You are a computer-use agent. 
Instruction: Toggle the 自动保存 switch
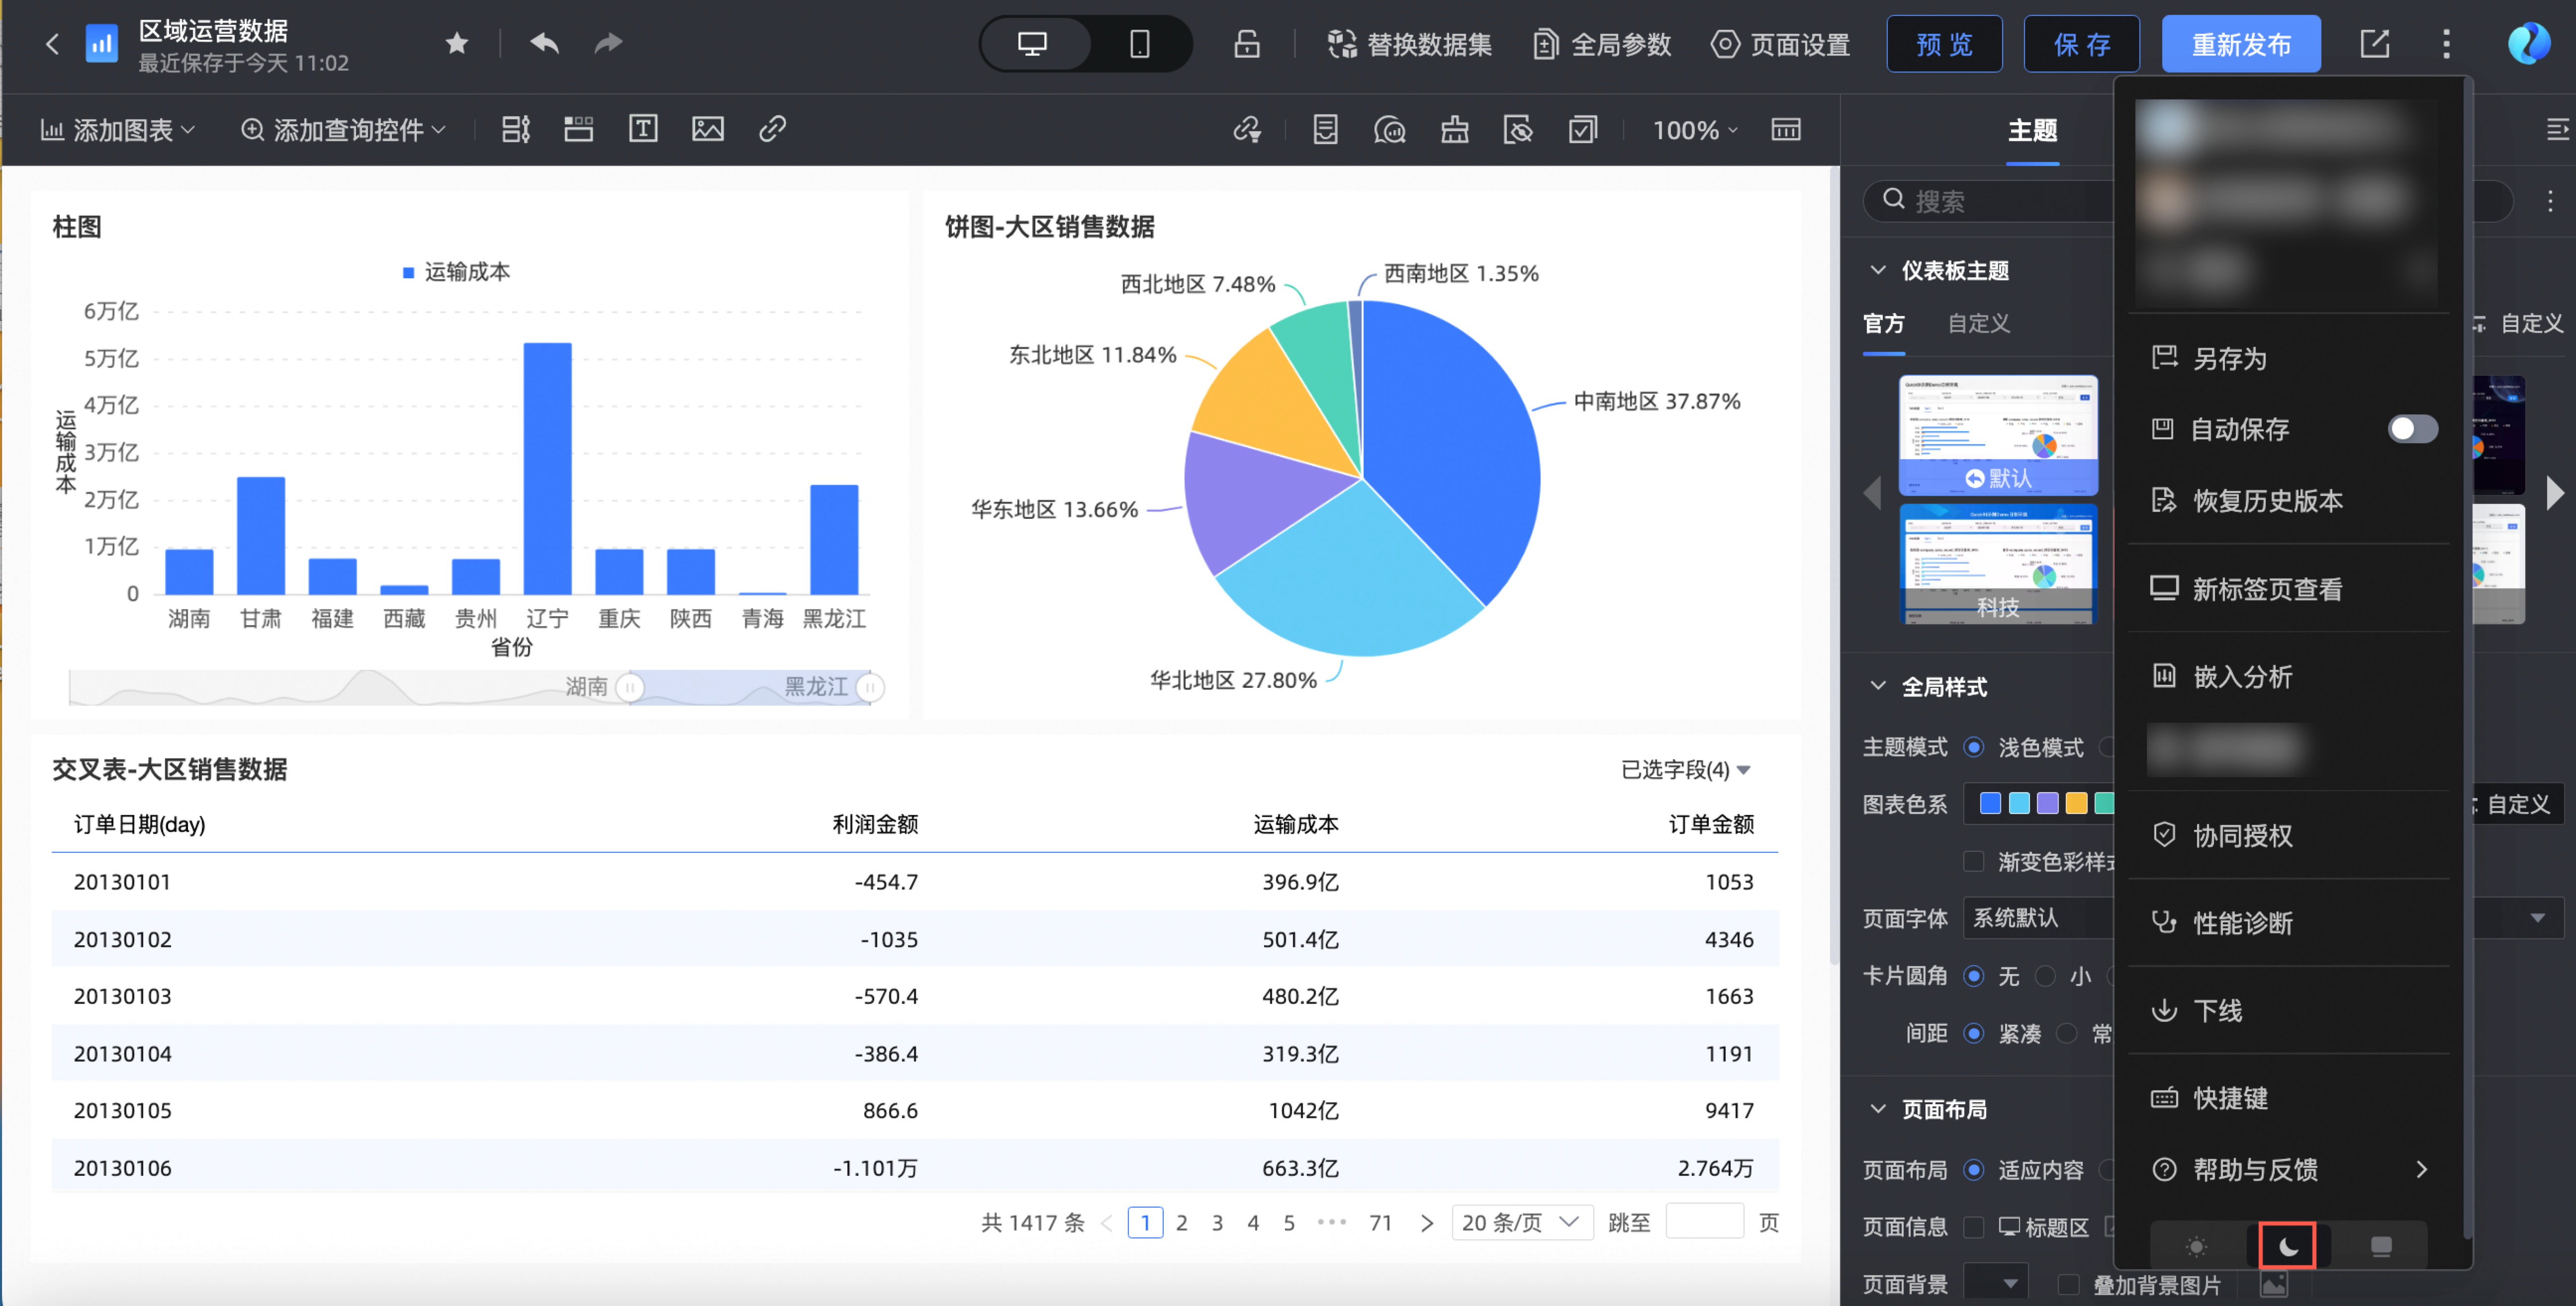(2412, 429)
